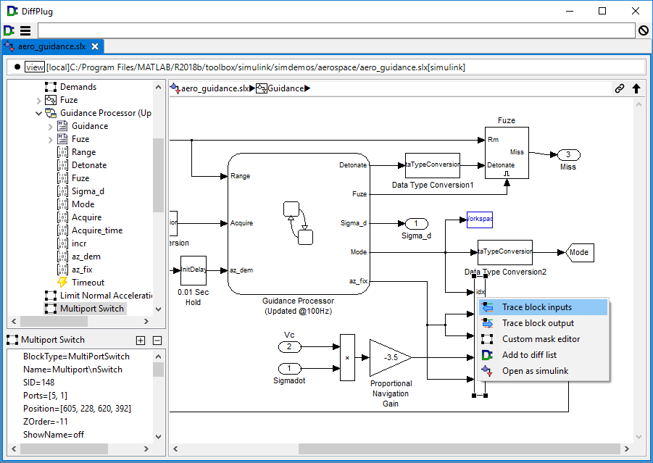Expand all properties with plus icon

[x=141, y=341]
